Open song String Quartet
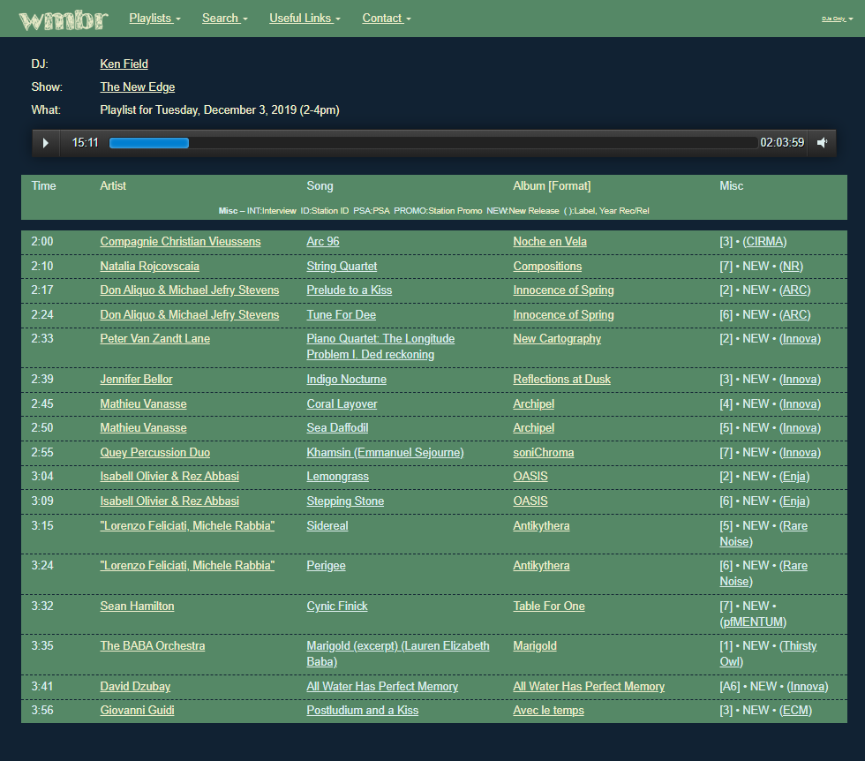Viewport: 865px width, 761px height. coord(342,267)
